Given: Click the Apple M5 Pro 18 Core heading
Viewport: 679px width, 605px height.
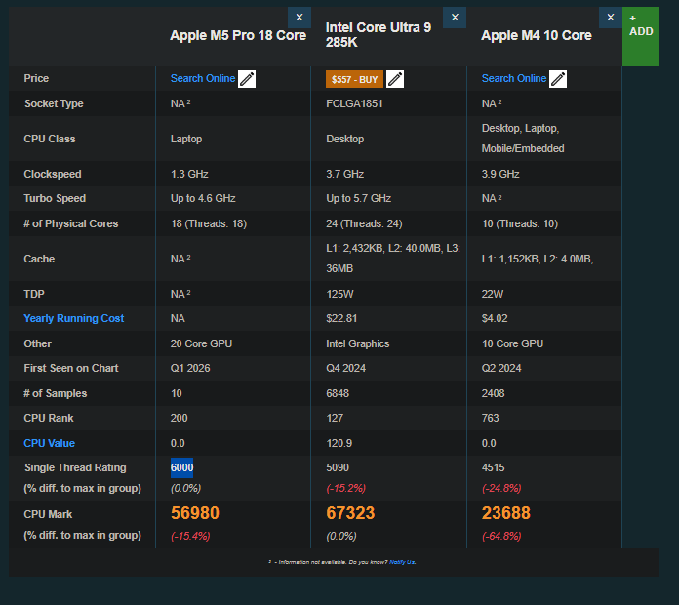Looking at the screenshot, I should (238, 35).
